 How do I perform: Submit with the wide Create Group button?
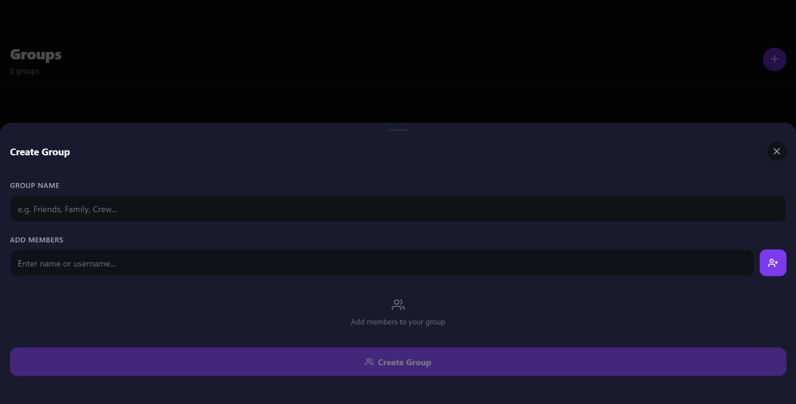point(398,362)
